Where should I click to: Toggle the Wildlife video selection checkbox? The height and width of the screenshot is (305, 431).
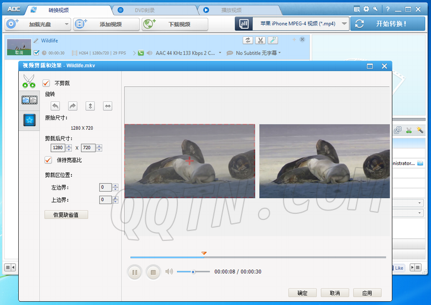point(36,53)
